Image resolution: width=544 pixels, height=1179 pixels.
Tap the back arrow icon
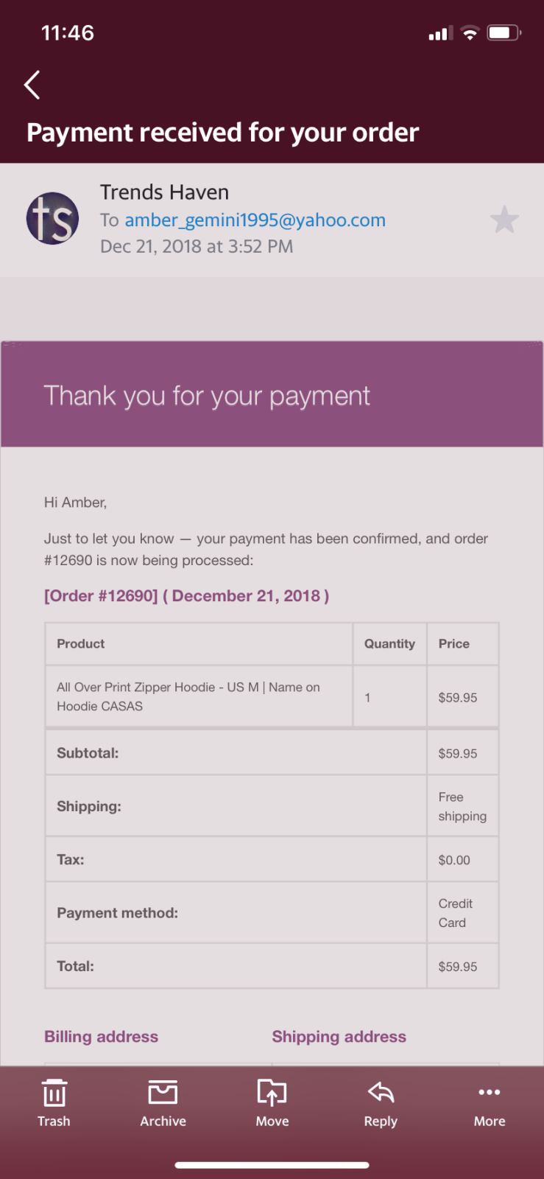tap(32, 85)
